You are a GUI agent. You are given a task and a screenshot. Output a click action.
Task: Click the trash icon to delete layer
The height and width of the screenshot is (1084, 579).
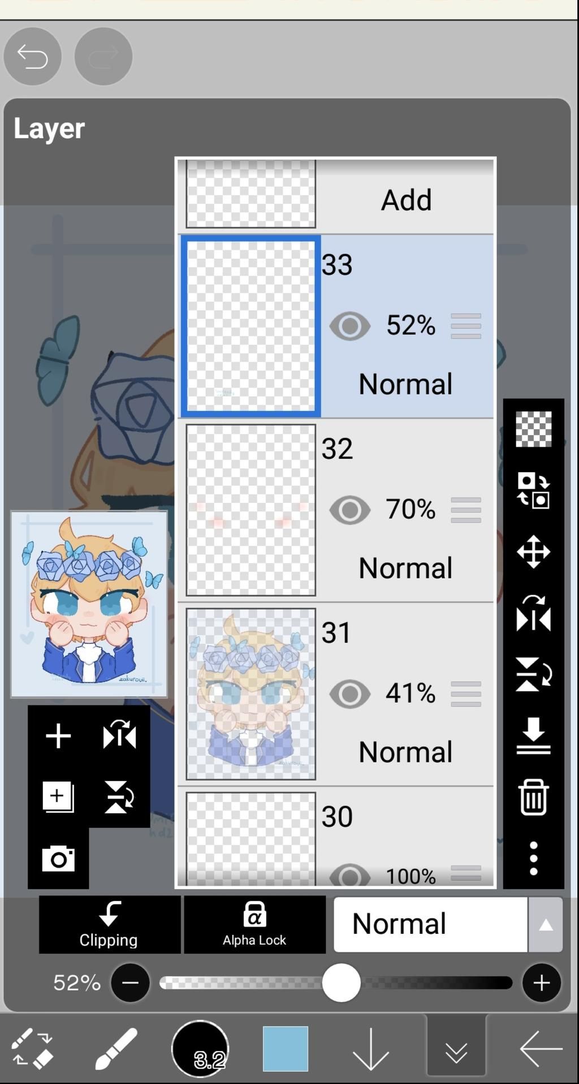pos(533,797)
